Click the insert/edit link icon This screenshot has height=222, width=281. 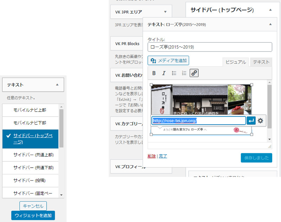click(194, 73)
